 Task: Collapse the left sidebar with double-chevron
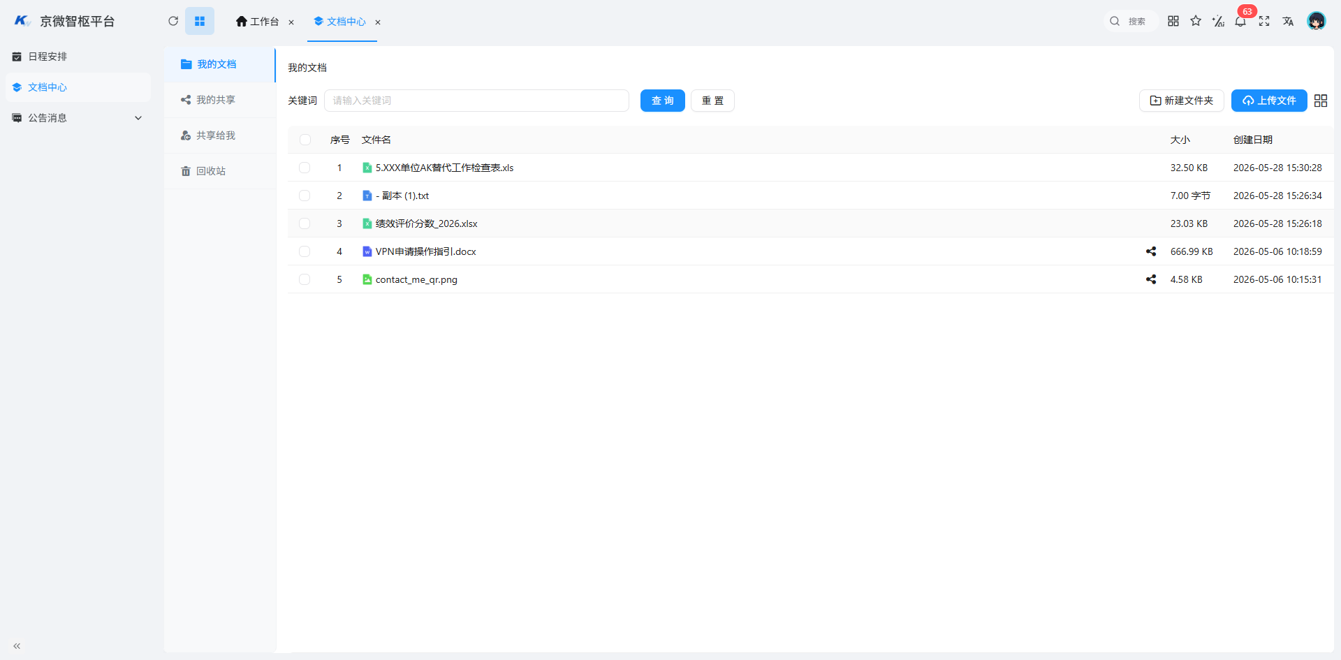[x=17, y=646]
